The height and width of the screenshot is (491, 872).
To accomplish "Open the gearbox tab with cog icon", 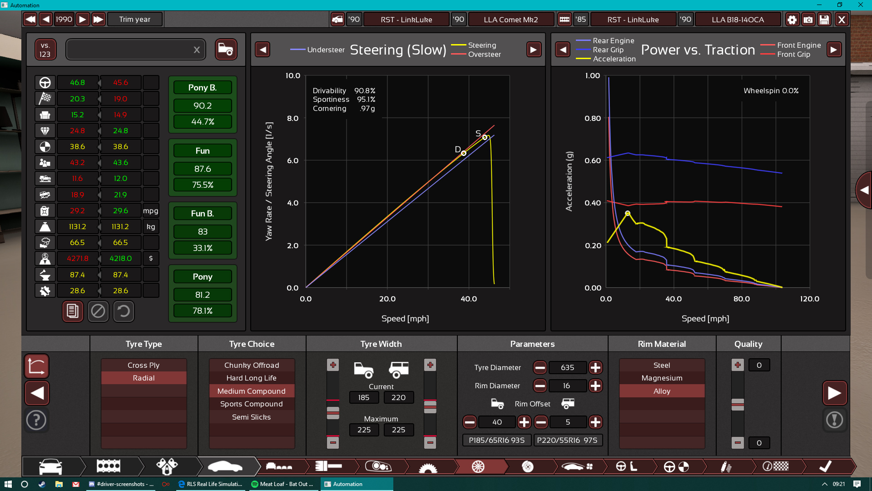I will coord(427,466).
